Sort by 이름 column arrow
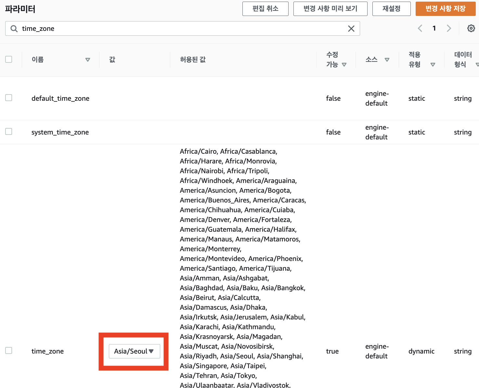Image resolution: width=479 pixels, height=388 pixels. pos(88,60)
